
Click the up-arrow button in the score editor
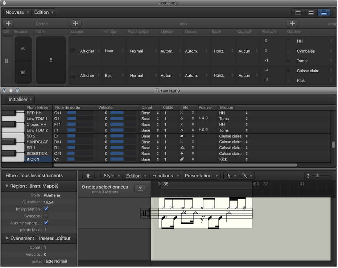point(88,176)
